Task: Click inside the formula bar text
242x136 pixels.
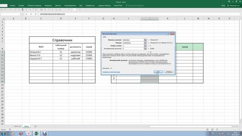Action: click(52, 14)
